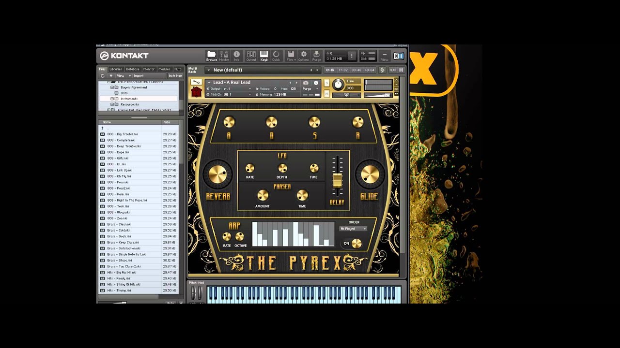The width and height of the screenshot is (620, 348).
Task: Expand the Resource.nkr entry
Action: click(112, 104)
